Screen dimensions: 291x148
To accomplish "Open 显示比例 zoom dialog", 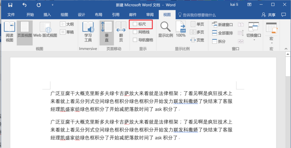I will click(165, 29).
